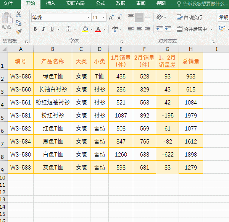
Task: Open the number format box 常规
Action: tap(223, 18)
